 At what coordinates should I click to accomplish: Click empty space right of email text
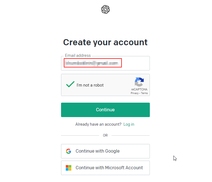tap(135, 63)
